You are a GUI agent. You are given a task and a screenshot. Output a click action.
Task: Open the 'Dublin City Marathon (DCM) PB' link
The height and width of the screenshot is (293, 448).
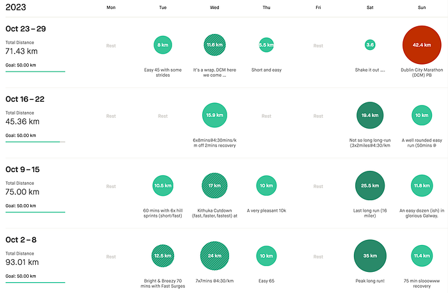(x=422, y=72)
